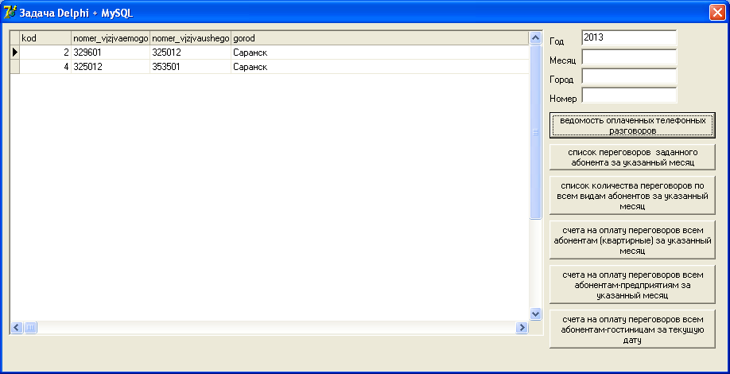Click список количества переговоров по всем видам button
This screenshot has height=374, width=730.
point(632,196)
